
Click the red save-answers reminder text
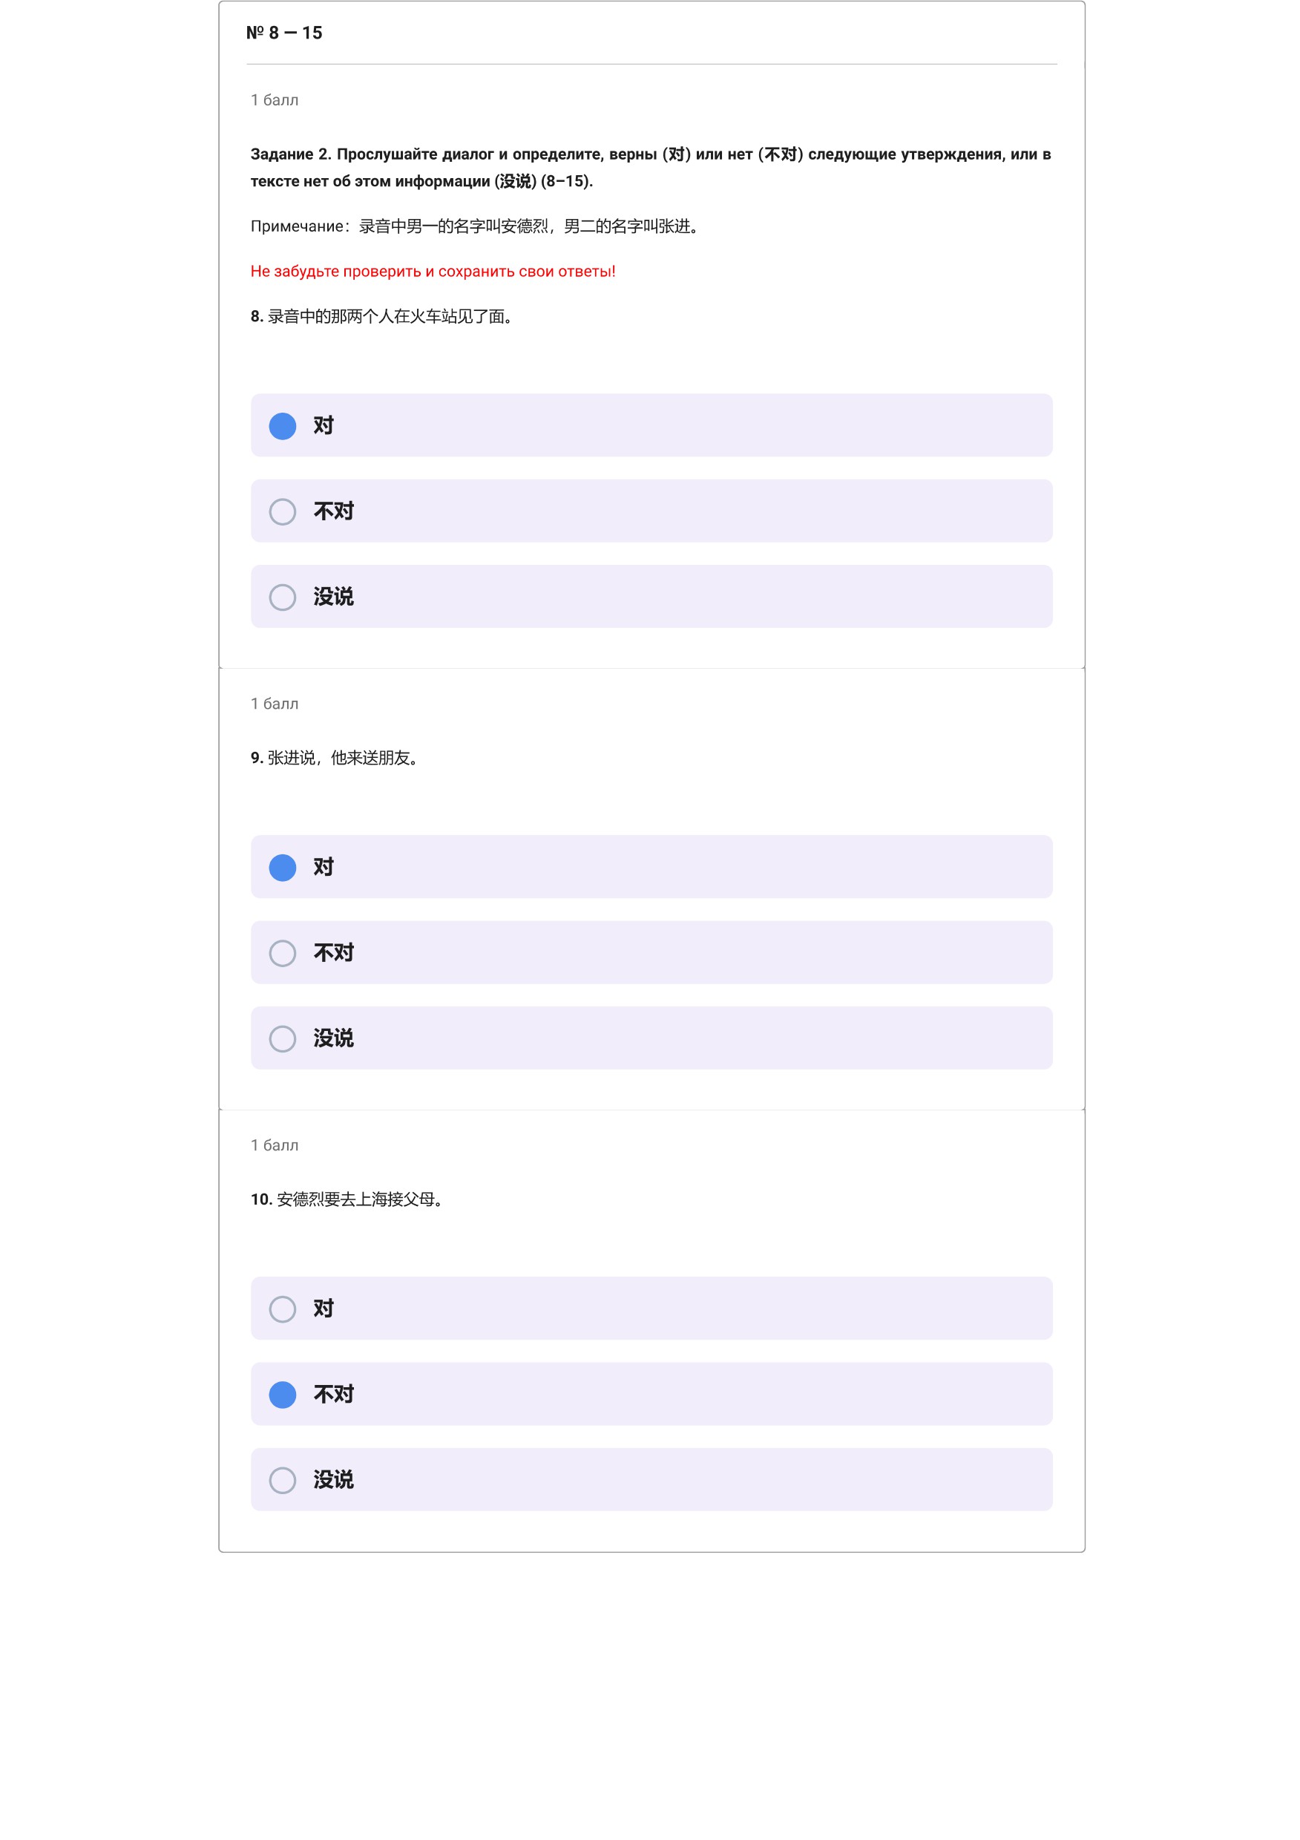[433, 272]
